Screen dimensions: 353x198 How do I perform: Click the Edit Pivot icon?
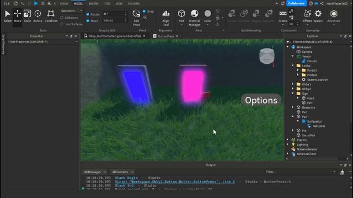136,14
